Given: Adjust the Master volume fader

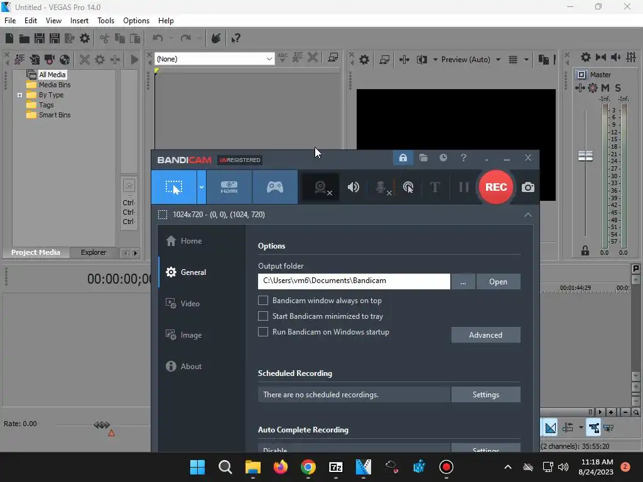Looking at the screenshot, I should pos(585,156).
